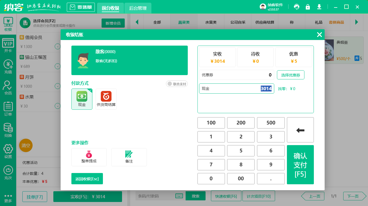This screenshot has width=368, height=206.
Task: Click the 优惠 ¥5 discount box
Action: 294,57
